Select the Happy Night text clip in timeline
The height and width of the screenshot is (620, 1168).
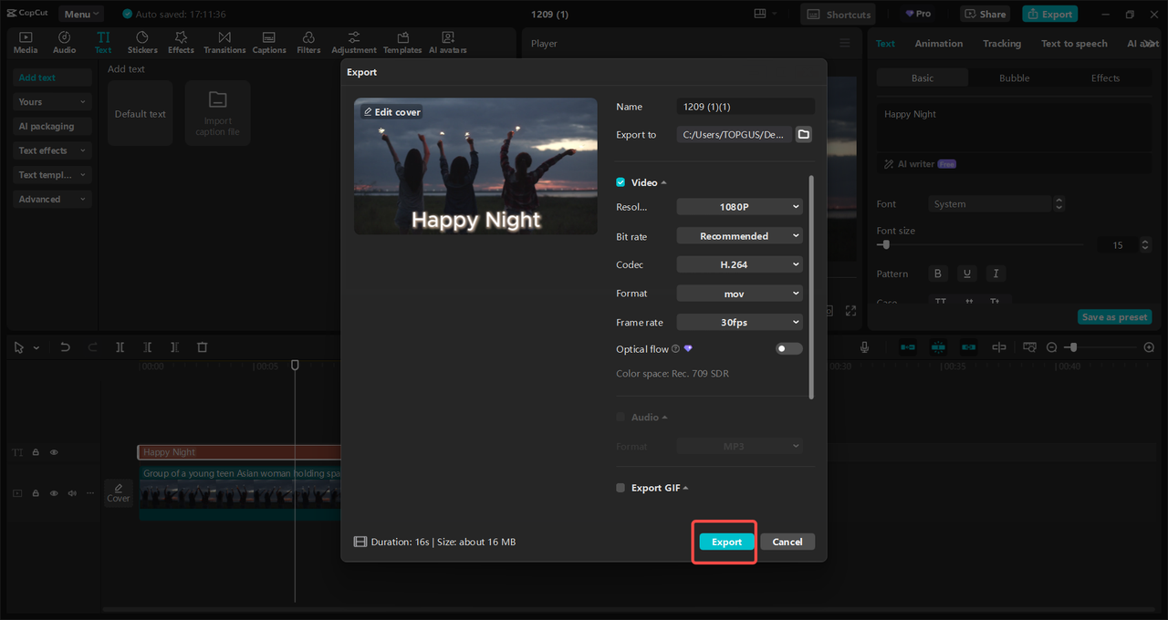[x=239, y=452]
